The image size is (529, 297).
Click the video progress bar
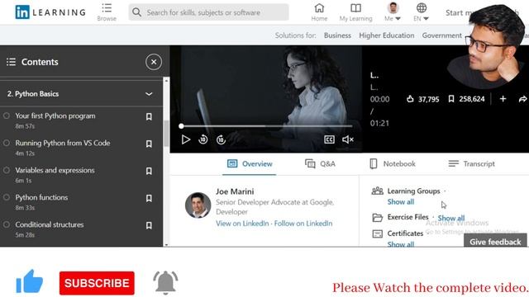click(266, 126)
